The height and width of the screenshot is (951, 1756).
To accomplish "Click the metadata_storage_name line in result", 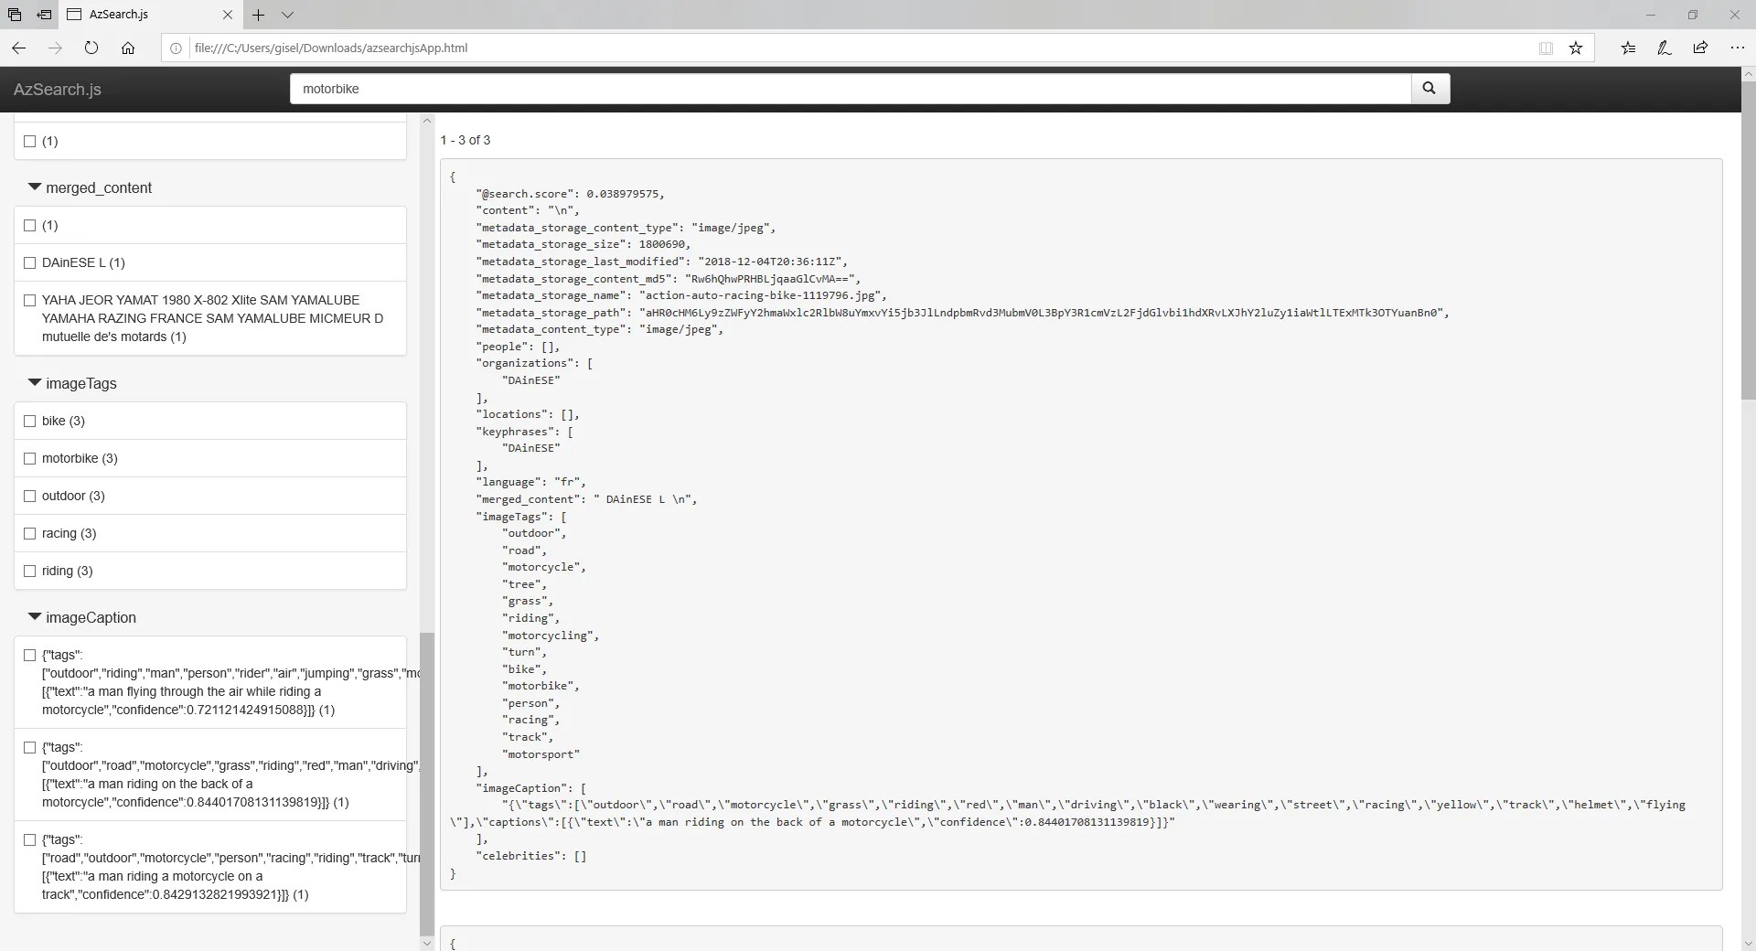I will (x=681, y=295).
